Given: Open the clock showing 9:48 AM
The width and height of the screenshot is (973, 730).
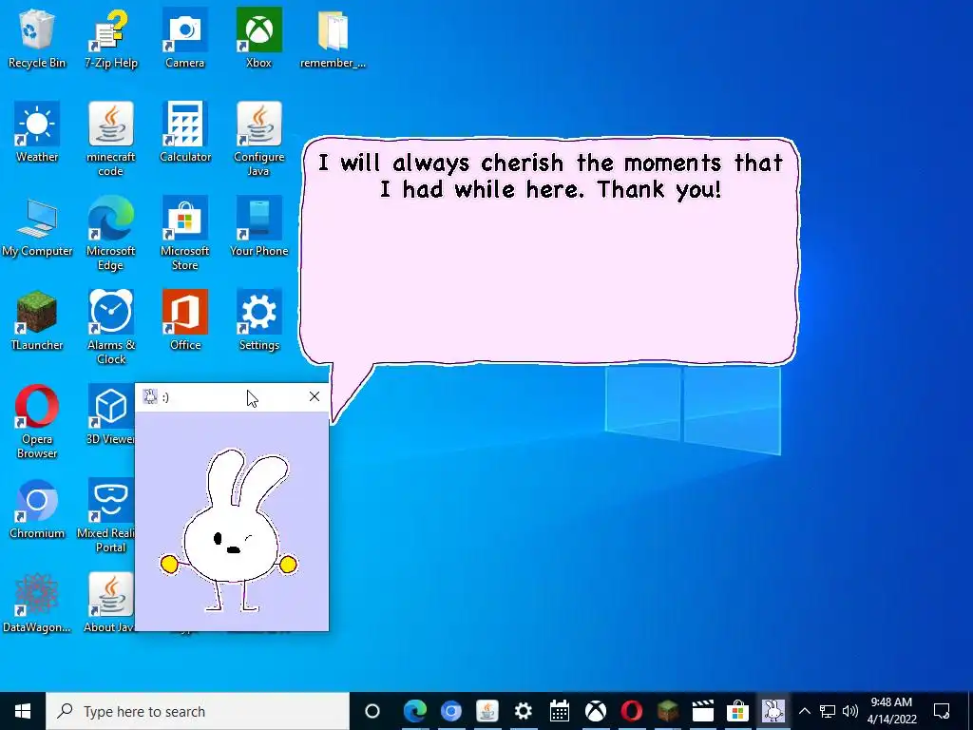Looking at the screenshot, I should (891, 711).
